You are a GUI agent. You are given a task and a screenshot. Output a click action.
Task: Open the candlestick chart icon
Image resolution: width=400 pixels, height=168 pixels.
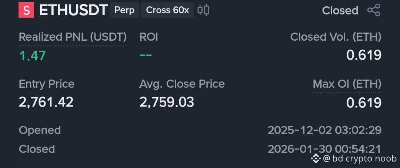pyautogui.click(x=203, y=10)
